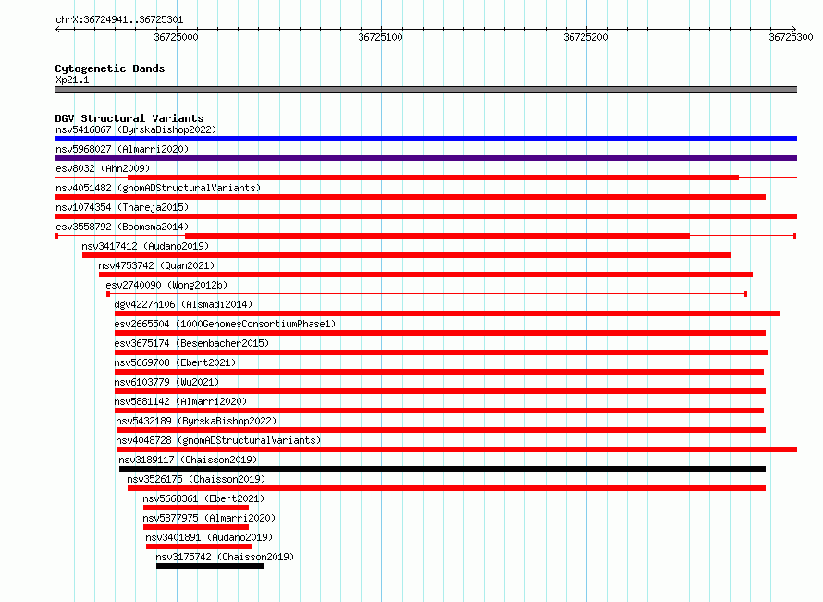The height and width of the screenshot is (602, 823).
Task: Click the red dgv4227n106 variant bar
Action: tap(448, 313)
